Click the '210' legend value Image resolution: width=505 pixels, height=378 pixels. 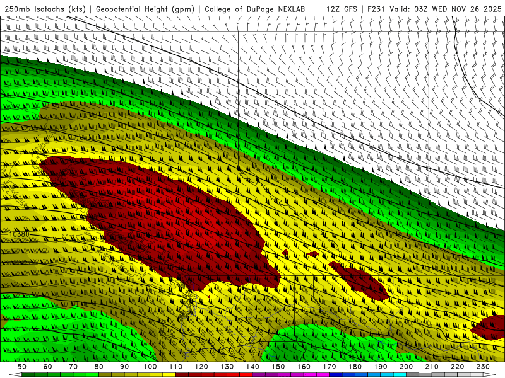coord(432,367)
